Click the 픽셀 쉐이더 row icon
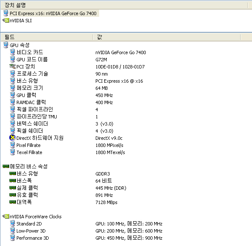The width and height of the screenshot is (252, 246). point(13,131)
